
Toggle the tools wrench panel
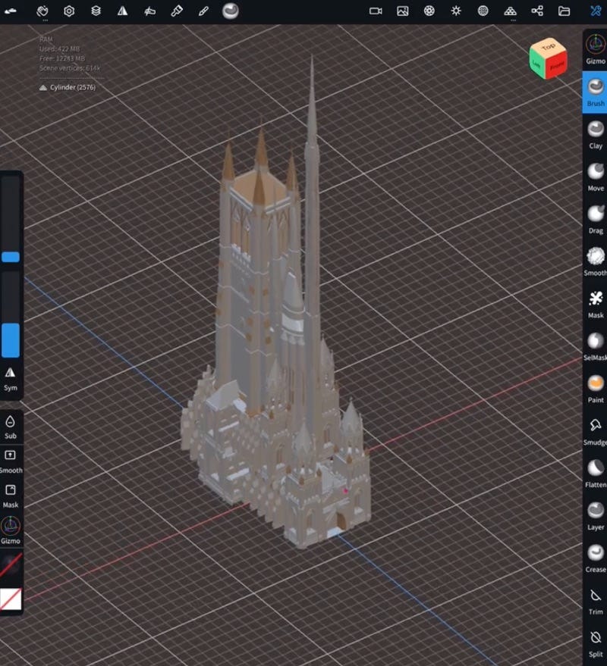tap(596, 11)
